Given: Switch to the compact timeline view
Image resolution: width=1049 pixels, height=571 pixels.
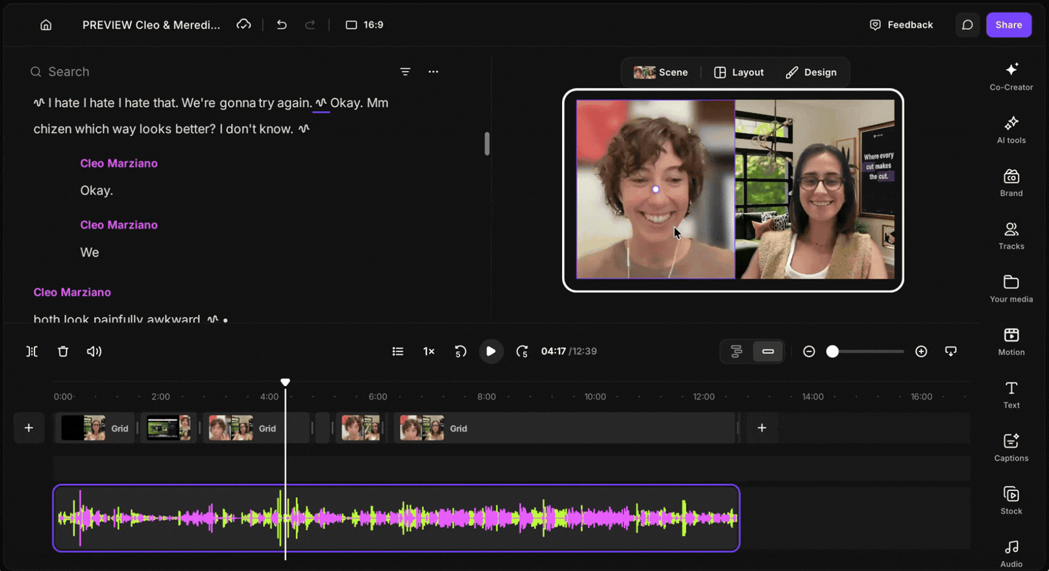Looking at the screenshot, I should (x=768, y=351).
